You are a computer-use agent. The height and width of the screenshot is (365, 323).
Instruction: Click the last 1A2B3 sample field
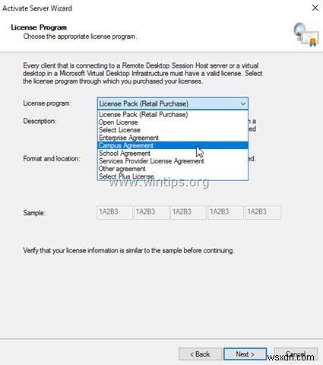pos(263,212)
